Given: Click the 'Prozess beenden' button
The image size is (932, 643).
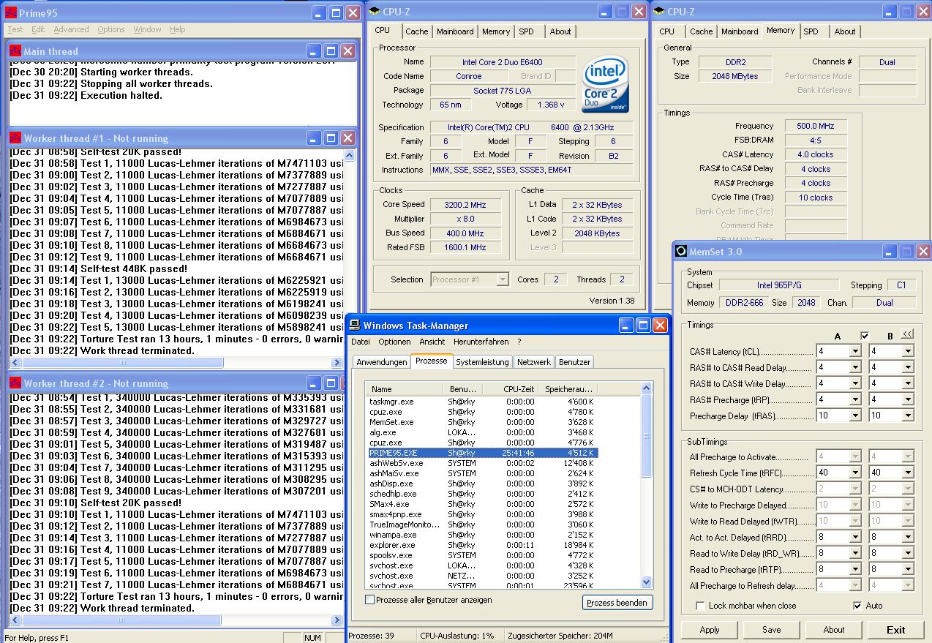Looking at the screenshot, I should tap(618, 602).
